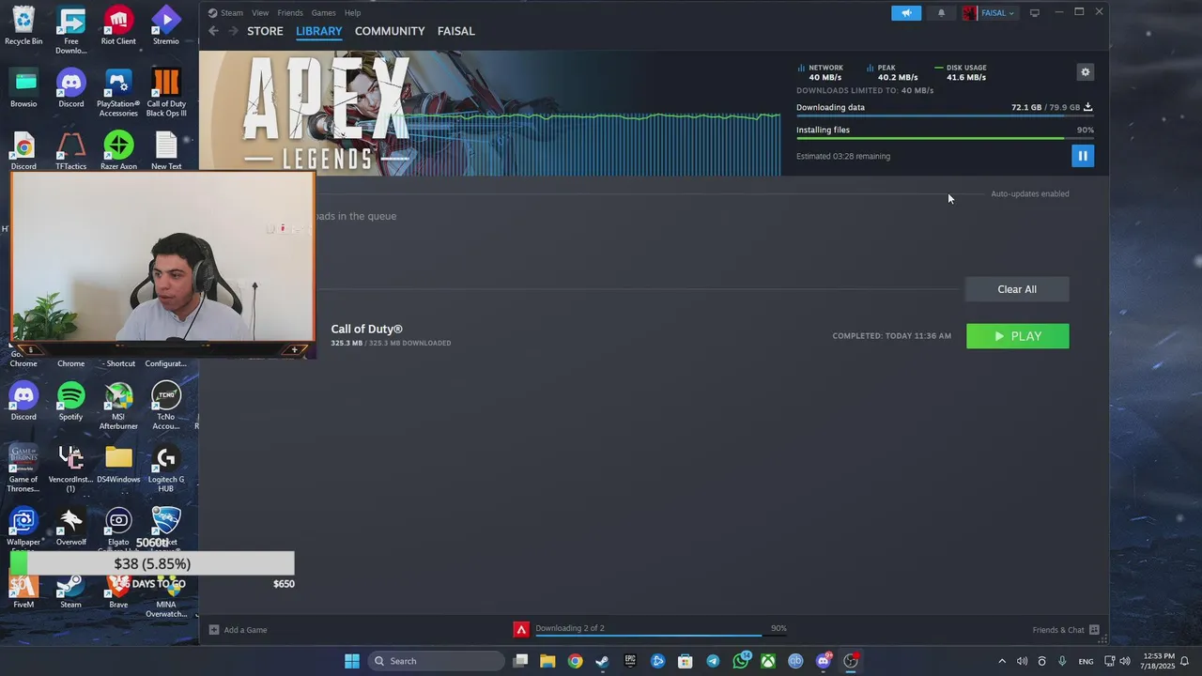Image resolution: width=1202 pixels, height=676 pixels.
Task: Open WhatsApp from taskbar
Action: 741,661
